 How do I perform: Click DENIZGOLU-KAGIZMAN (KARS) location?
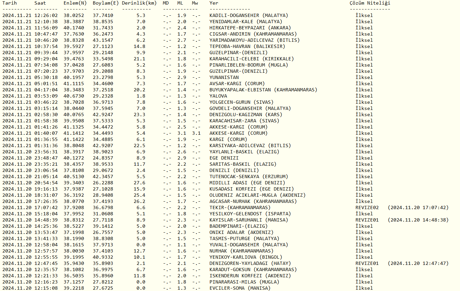(x=246, y=115)
